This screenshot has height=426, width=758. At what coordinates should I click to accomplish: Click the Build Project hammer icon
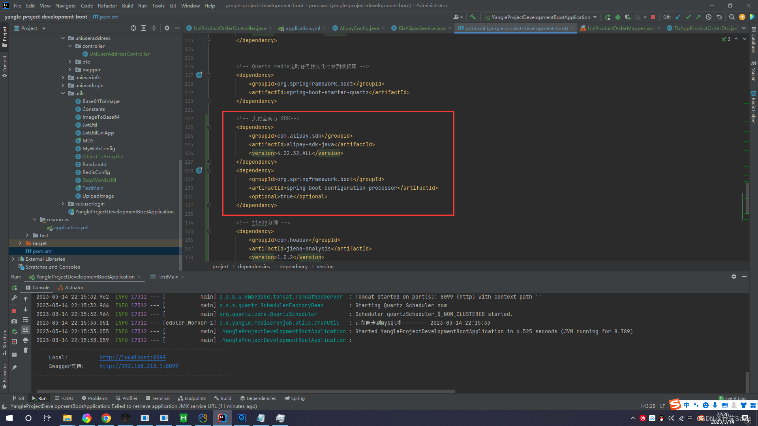[473, 17]
